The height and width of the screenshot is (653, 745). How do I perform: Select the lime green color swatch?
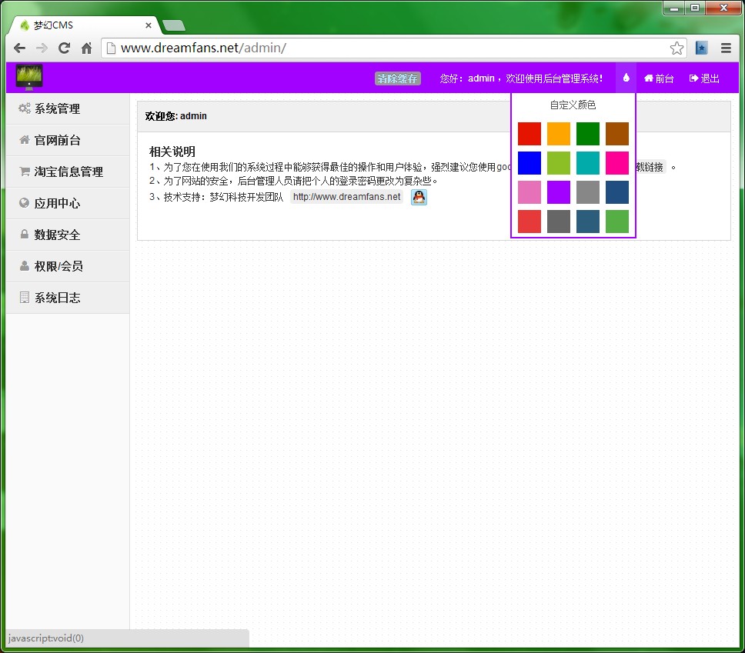click(559, 163)
